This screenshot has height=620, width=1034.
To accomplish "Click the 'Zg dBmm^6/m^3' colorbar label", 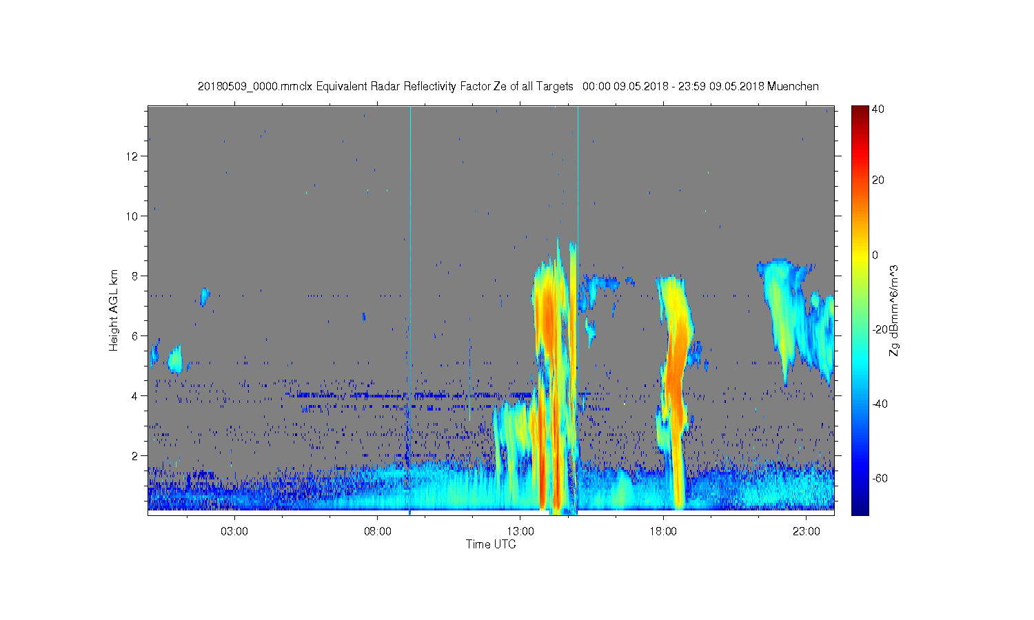I will coord(894,310).
